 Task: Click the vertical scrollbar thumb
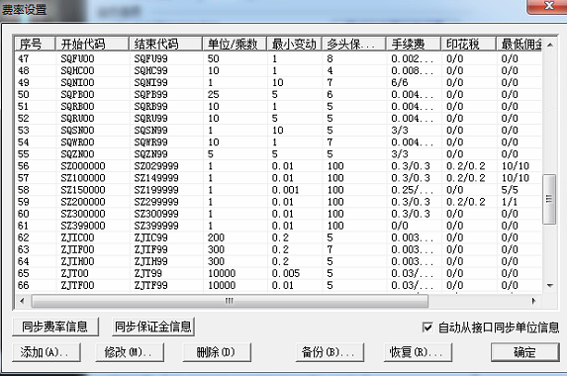549,199
